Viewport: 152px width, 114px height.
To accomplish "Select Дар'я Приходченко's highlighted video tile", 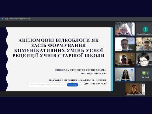I will (125, 74).
